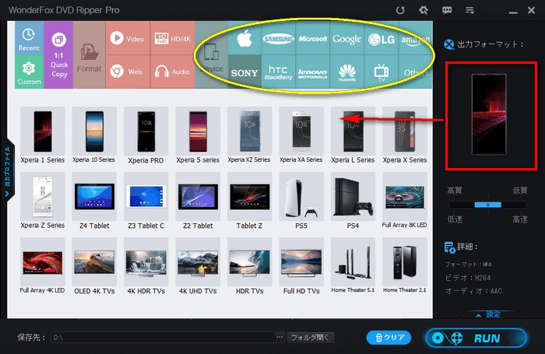Pick the 4K HDR TVs profile
The height and width of the screenshot is (354, 545).
[x=146, y=266]
